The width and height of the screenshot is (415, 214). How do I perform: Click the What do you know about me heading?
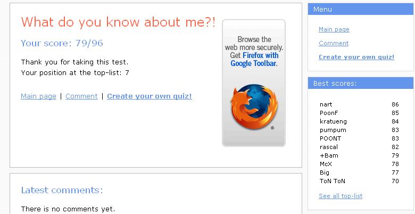(118, 22)
